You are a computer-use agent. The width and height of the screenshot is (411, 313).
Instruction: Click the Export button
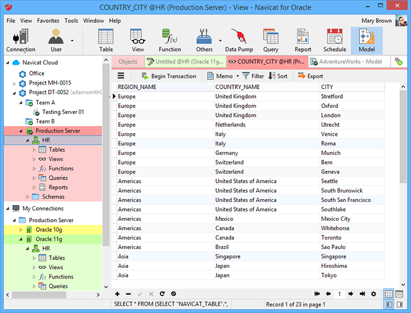311,76
